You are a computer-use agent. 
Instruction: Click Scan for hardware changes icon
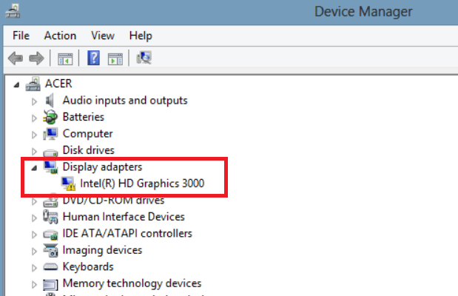click(x=144, y=58)
